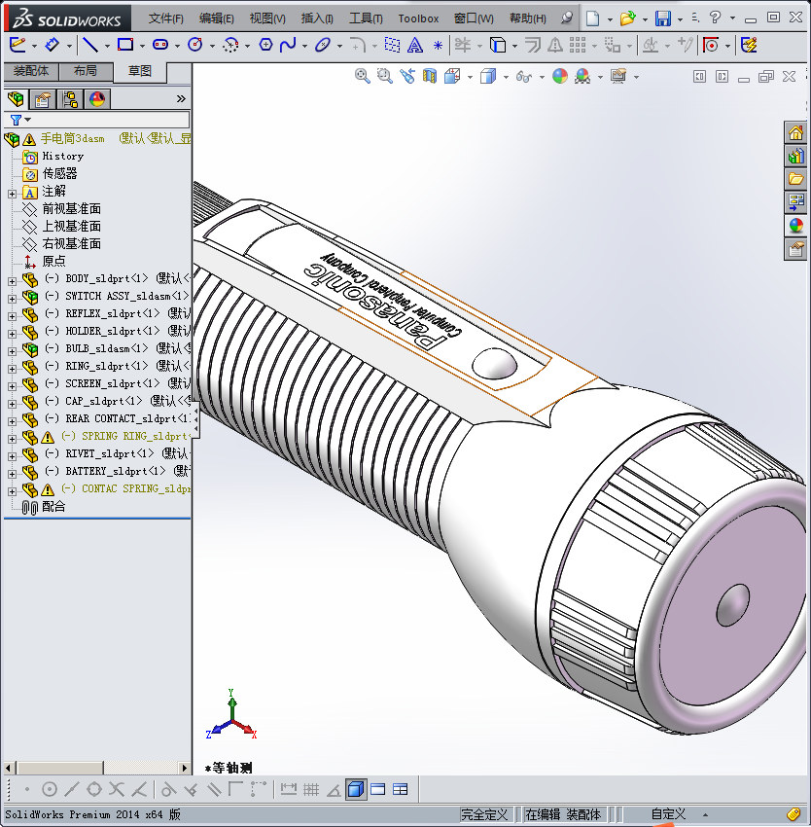Screen dimensions: 811x827
Task: Expand the BULB_sldasm<1> node
Action: click(x=12, y=351)
